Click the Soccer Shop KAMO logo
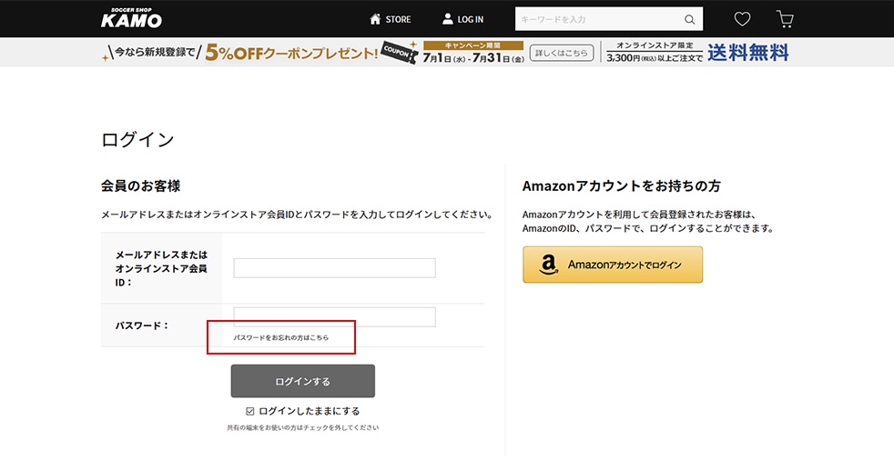Image resolution: width=894 pixels, height=460 pixels. 131,18
